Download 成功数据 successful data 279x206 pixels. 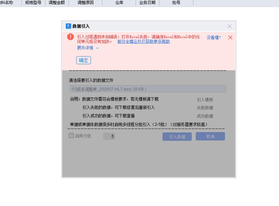tap(205, 116)
